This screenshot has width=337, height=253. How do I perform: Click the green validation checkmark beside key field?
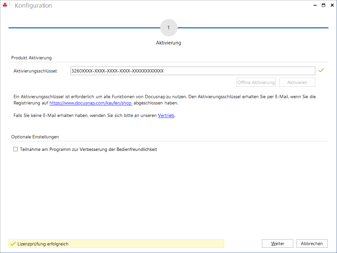coord(321,70)
